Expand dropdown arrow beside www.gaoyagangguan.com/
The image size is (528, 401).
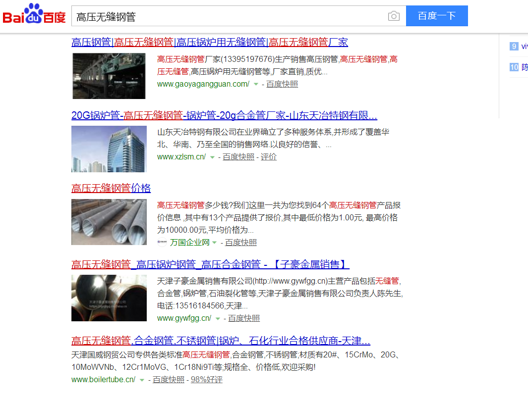[256, 84]
